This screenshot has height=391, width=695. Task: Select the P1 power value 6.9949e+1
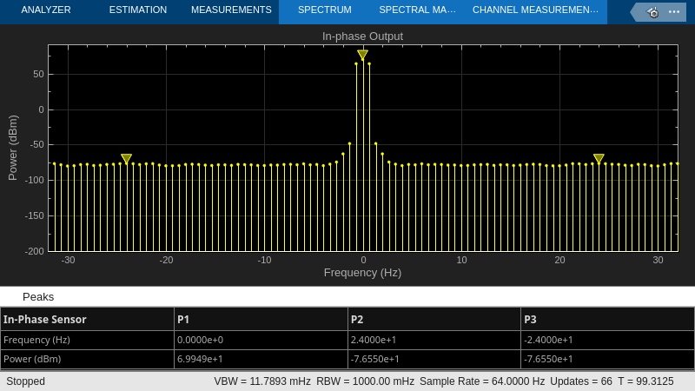pos(200,359)
